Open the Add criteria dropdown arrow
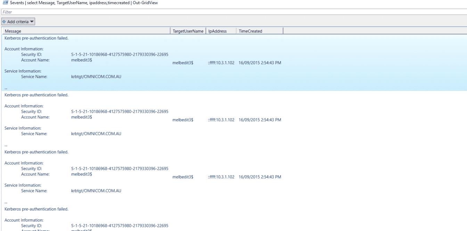 click(x=32, y=21)
